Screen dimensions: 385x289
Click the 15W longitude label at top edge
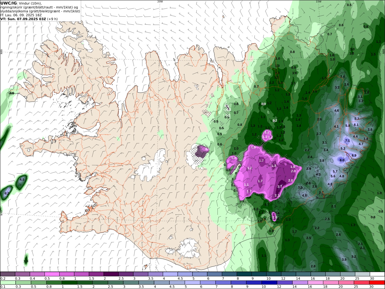pyautogui.click(x=319, y=2)
